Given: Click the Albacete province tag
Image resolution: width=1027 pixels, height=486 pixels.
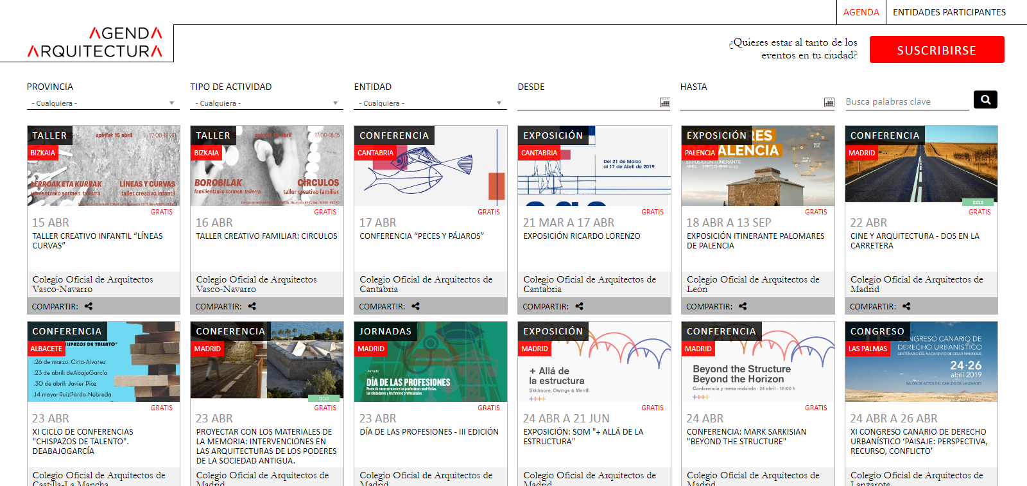Looking at the screenshot, I should click(x=46, y=349).
